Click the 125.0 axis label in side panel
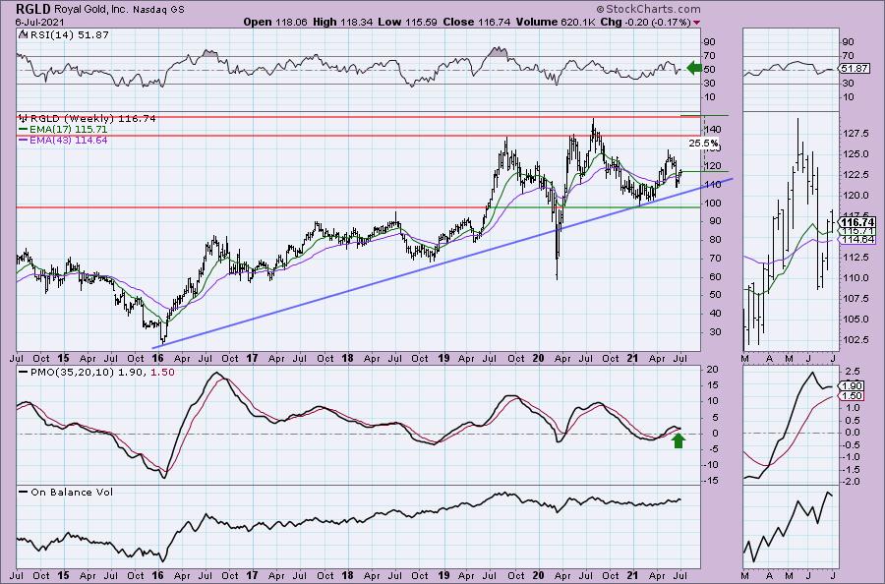The width and height of the screenshot is (885, 584). pyautogui.click(x=856, y=154)
